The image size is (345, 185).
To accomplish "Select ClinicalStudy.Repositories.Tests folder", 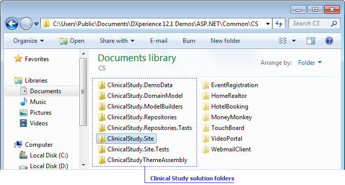I will tap(145, 128).
